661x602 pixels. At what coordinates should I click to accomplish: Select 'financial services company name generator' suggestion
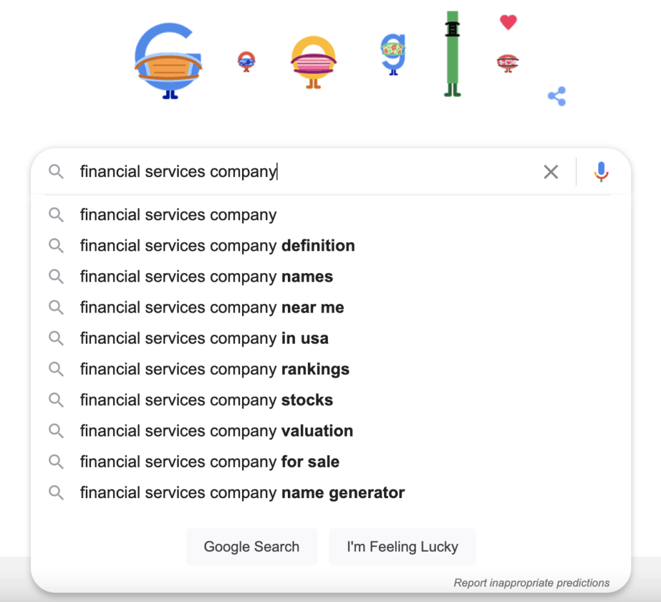pos(241,492)
